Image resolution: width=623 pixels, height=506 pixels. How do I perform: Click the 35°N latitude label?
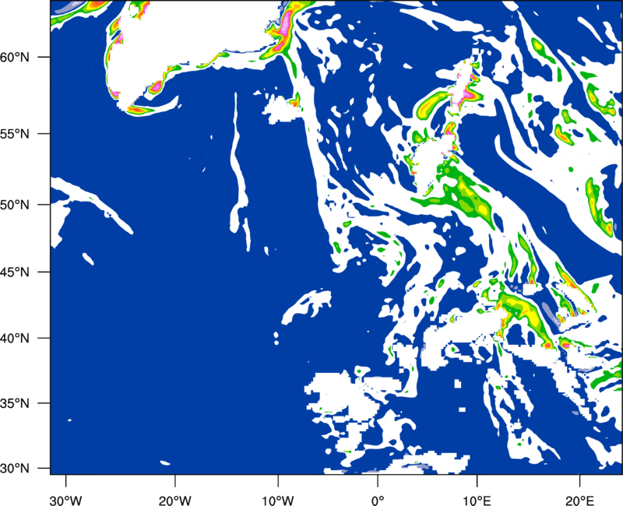click(x=15, y=403)
